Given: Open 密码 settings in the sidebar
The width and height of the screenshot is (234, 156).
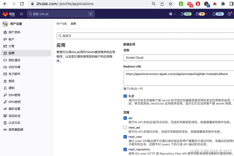Looking at the screenshot, I should tap(26, 81).
